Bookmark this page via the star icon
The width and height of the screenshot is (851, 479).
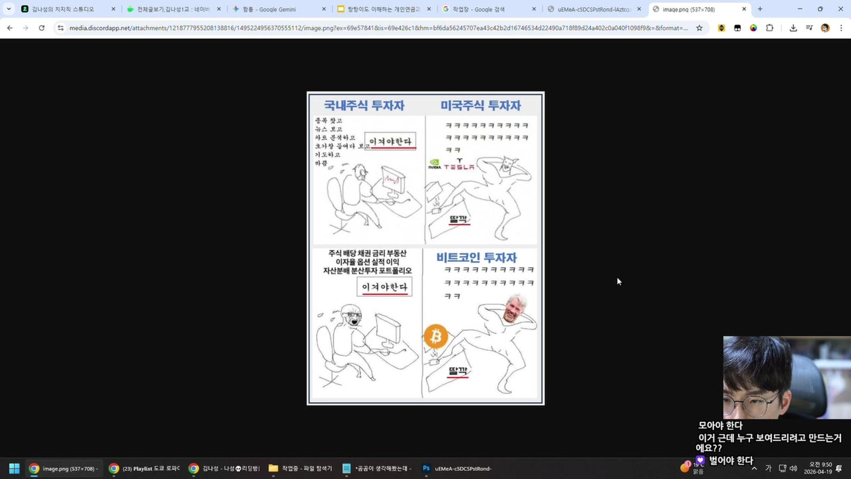[x=699, y=28]
